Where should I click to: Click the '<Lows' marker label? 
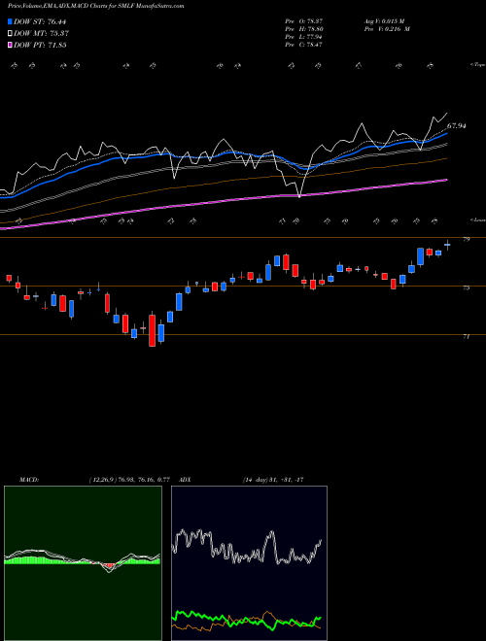477,219
